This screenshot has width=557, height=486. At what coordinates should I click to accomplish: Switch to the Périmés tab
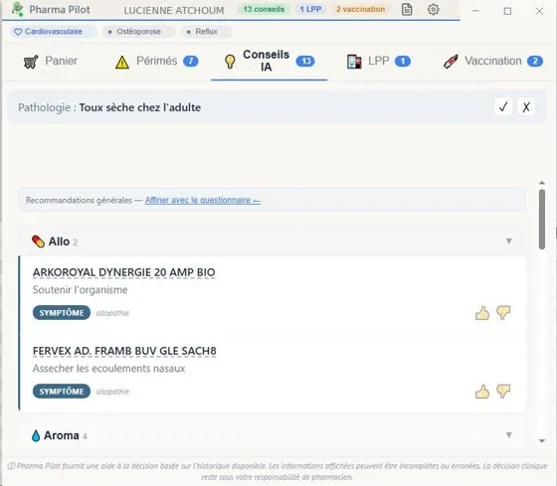pos(157,62)
